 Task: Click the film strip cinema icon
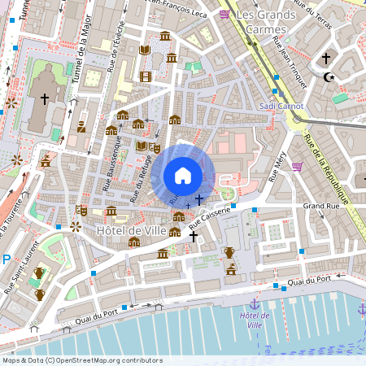(x=146, y=76)
